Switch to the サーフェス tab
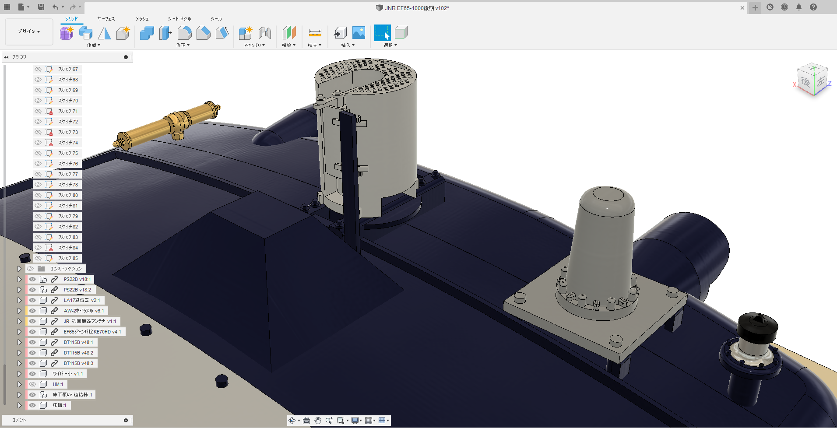The image size is (837, 428). tap(106, 18)
